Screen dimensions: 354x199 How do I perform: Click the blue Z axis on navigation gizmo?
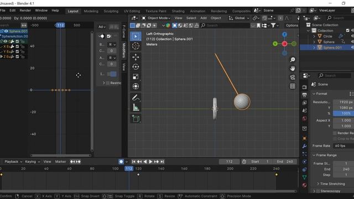tap(284, 34)
